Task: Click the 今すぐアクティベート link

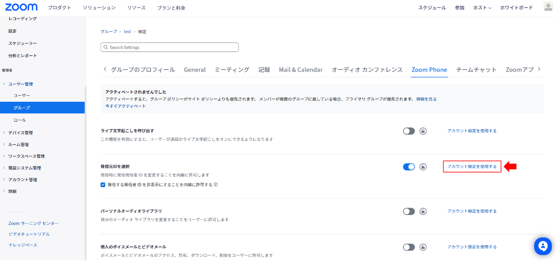Action: (126, 106)
